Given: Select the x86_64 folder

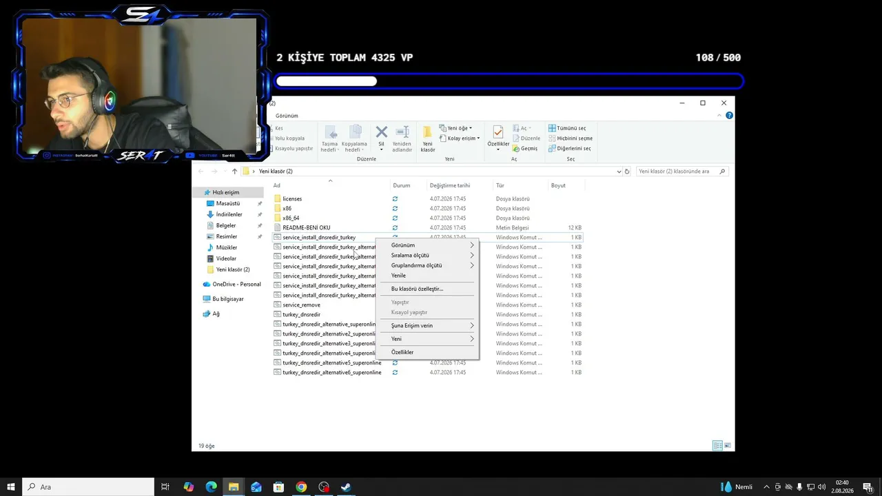Looking at the screenshot, I should [x=291, y=218].
